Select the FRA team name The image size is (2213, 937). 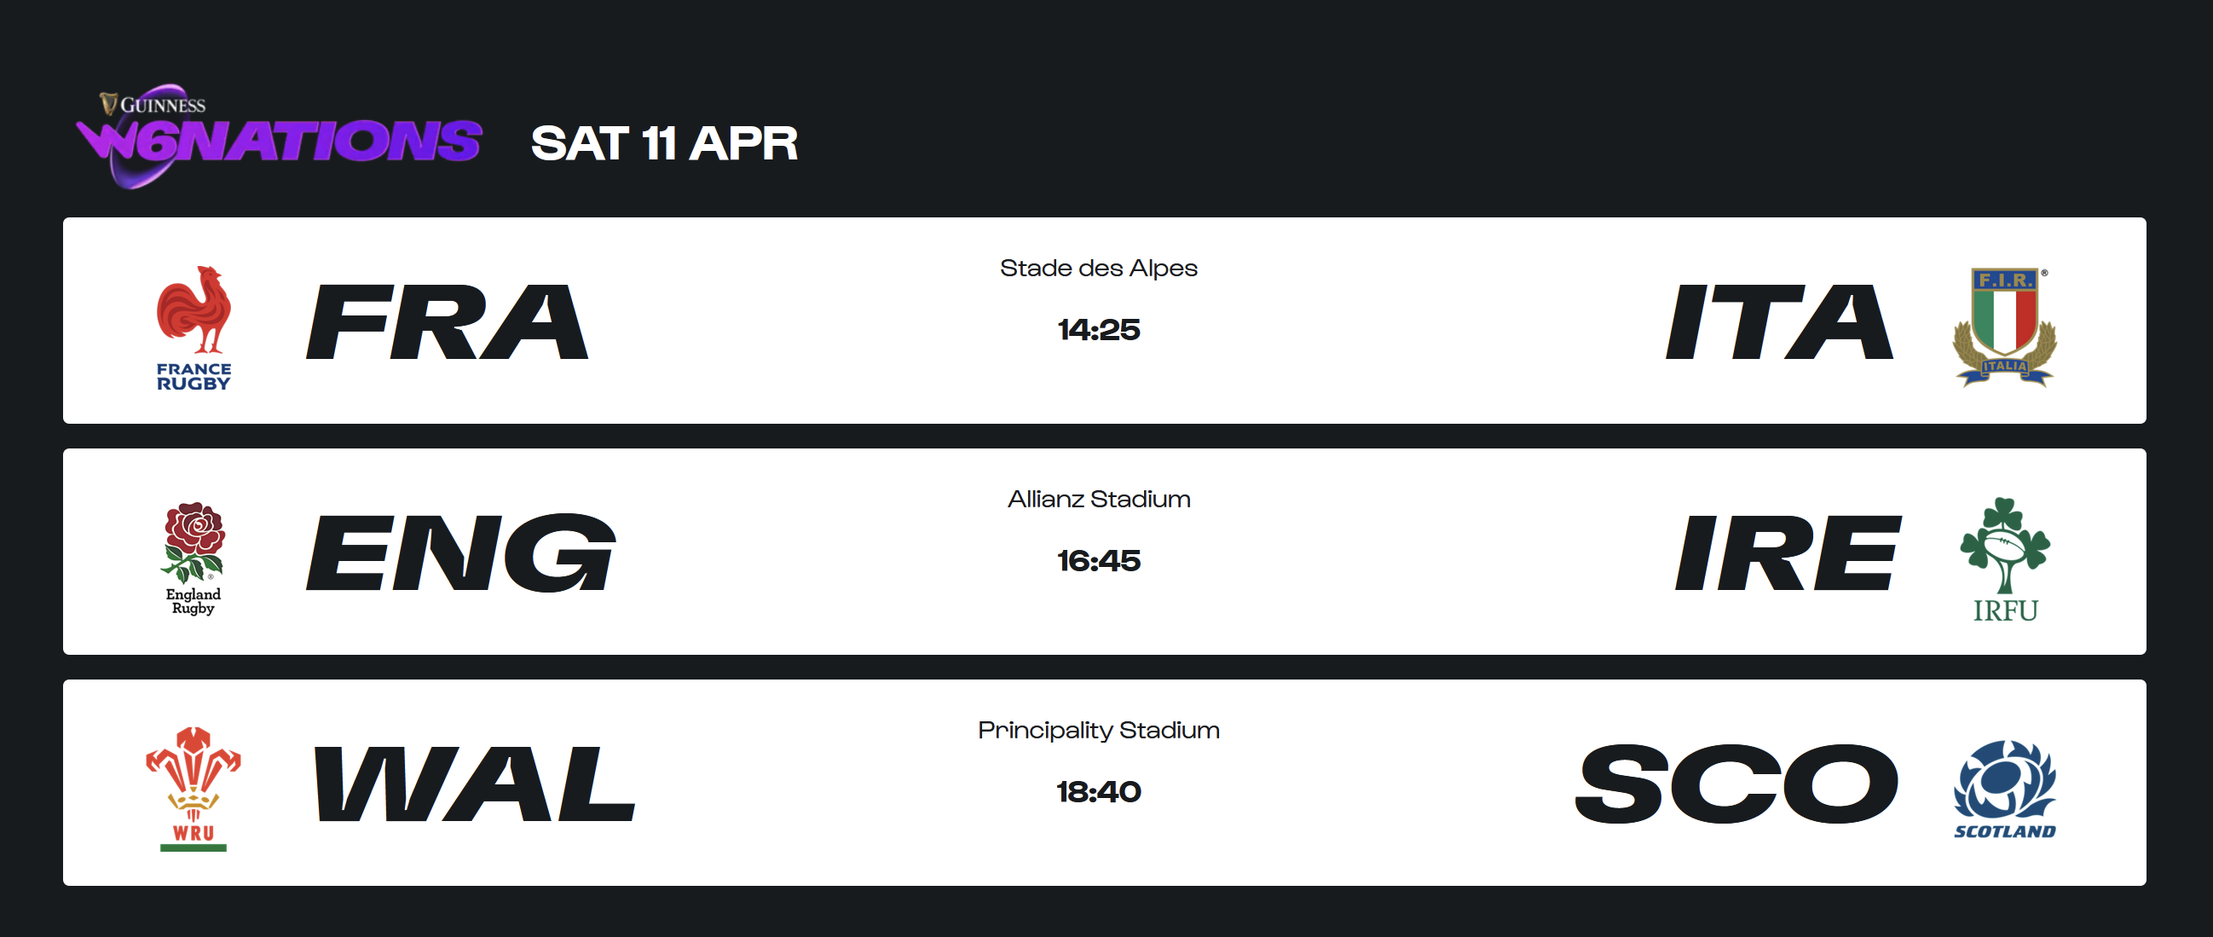coord(448,322)
